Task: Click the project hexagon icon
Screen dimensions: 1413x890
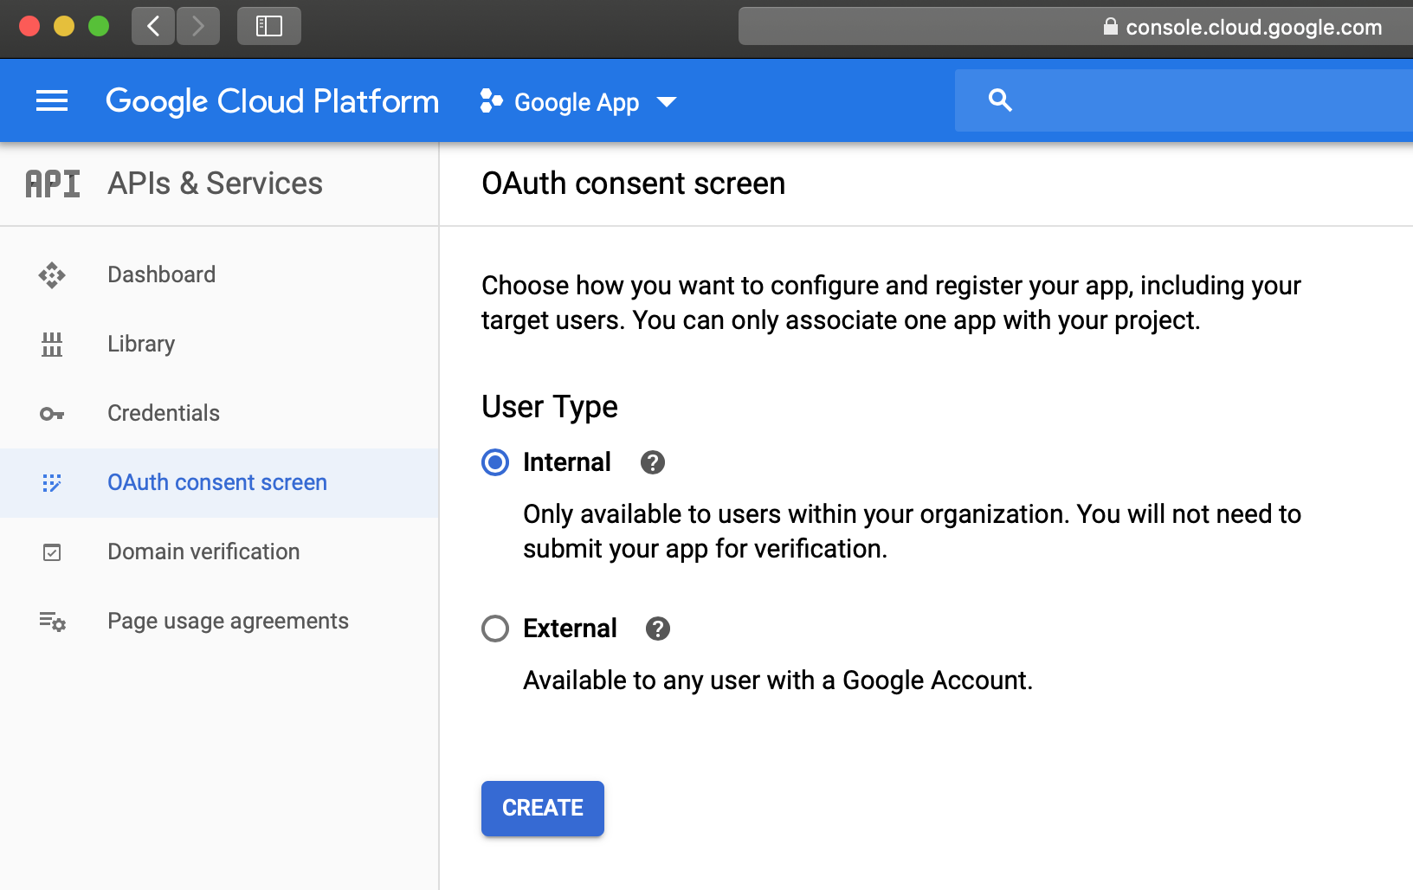Action: coord(491,101)
